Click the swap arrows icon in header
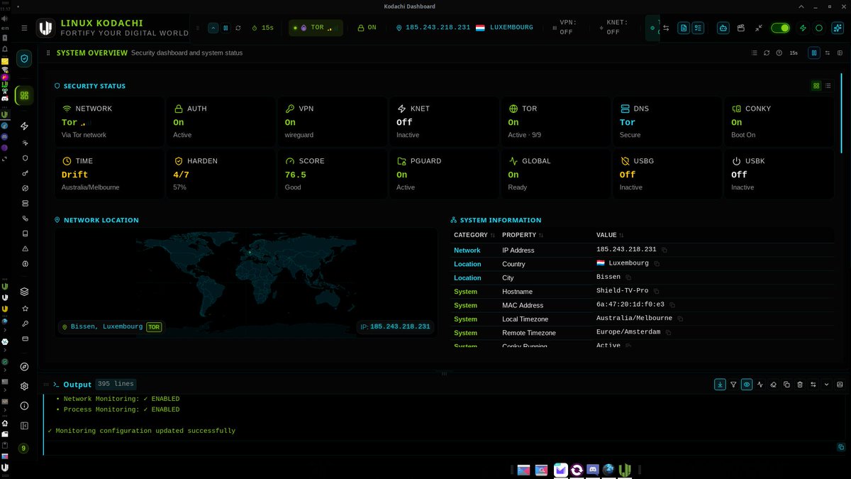 (666, 28)
